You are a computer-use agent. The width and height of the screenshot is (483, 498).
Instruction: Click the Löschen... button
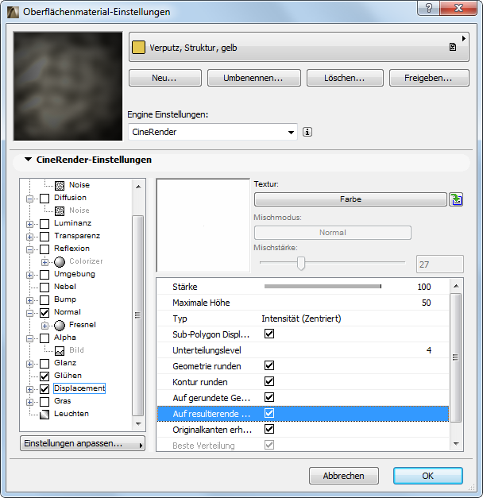345,78
